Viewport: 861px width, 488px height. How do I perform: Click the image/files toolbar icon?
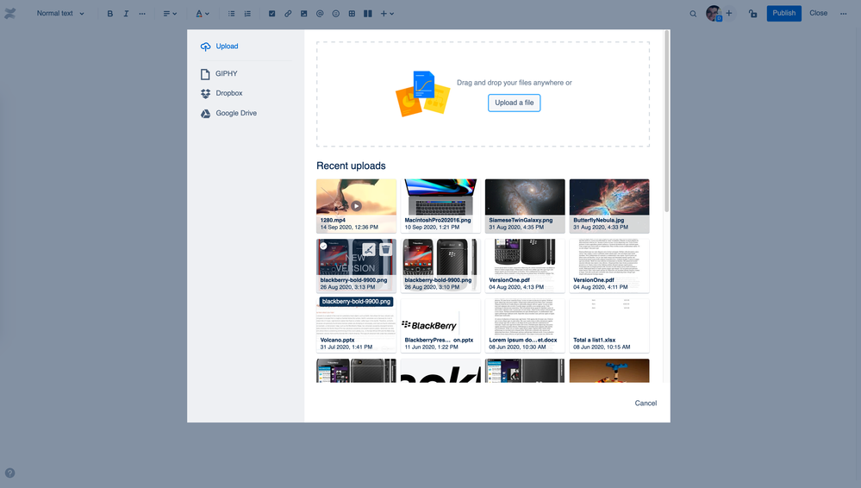tap(303, 14)
